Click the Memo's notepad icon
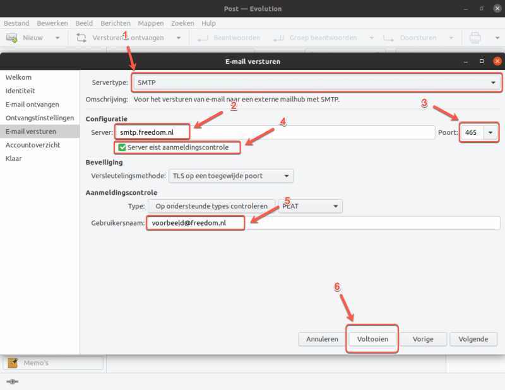This screenshot has height=390, width=505. pyautogui.click(x=13, y=363)
